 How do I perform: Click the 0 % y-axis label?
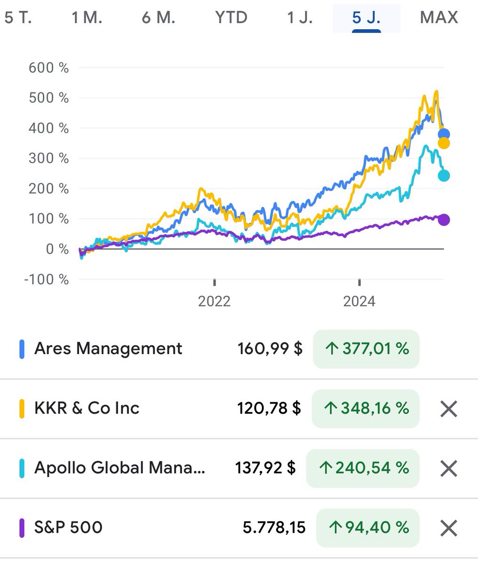(56, 249)
